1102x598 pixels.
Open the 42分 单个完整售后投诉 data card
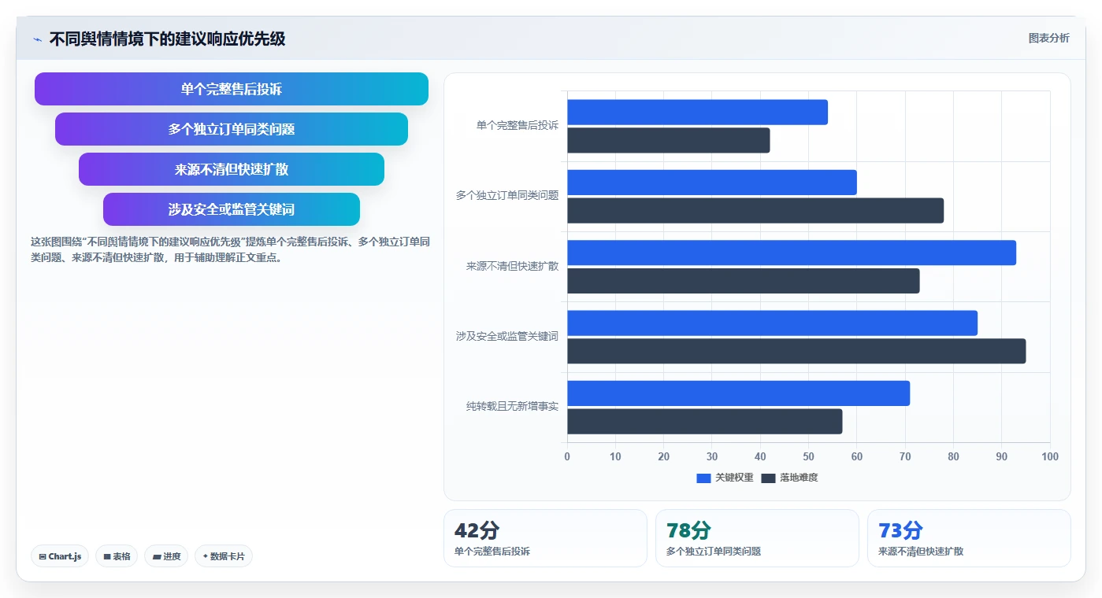pyautogui.click(x=545, y=538)
